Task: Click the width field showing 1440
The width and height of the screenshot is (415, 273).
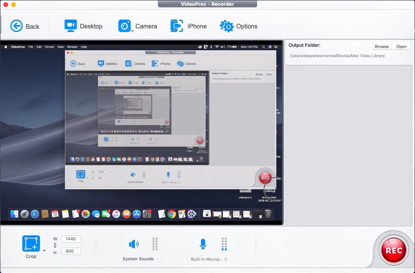Action: click(71, 239)
